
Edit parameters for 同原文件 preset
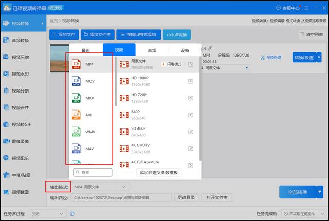click(x=191, y=64)
